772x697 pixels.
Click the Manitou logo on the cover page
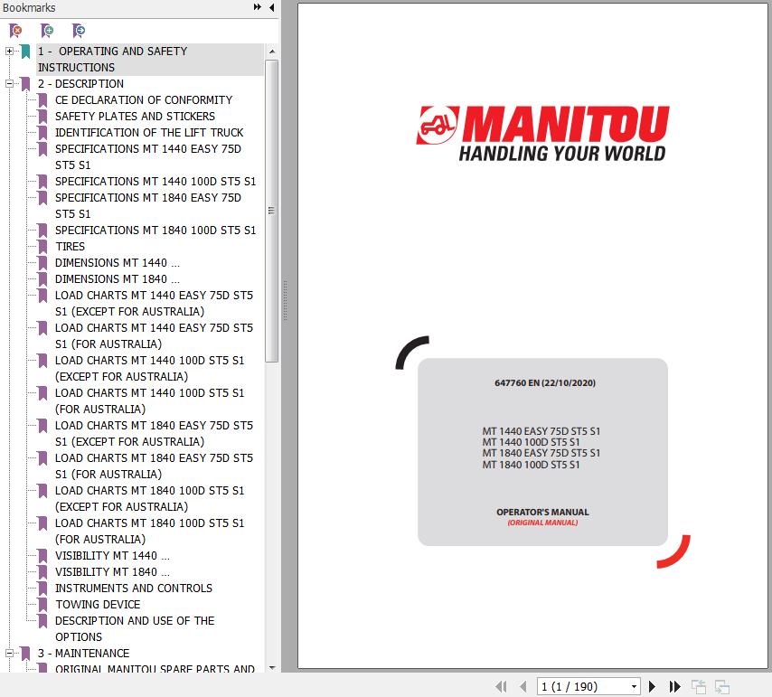[542, 134]
